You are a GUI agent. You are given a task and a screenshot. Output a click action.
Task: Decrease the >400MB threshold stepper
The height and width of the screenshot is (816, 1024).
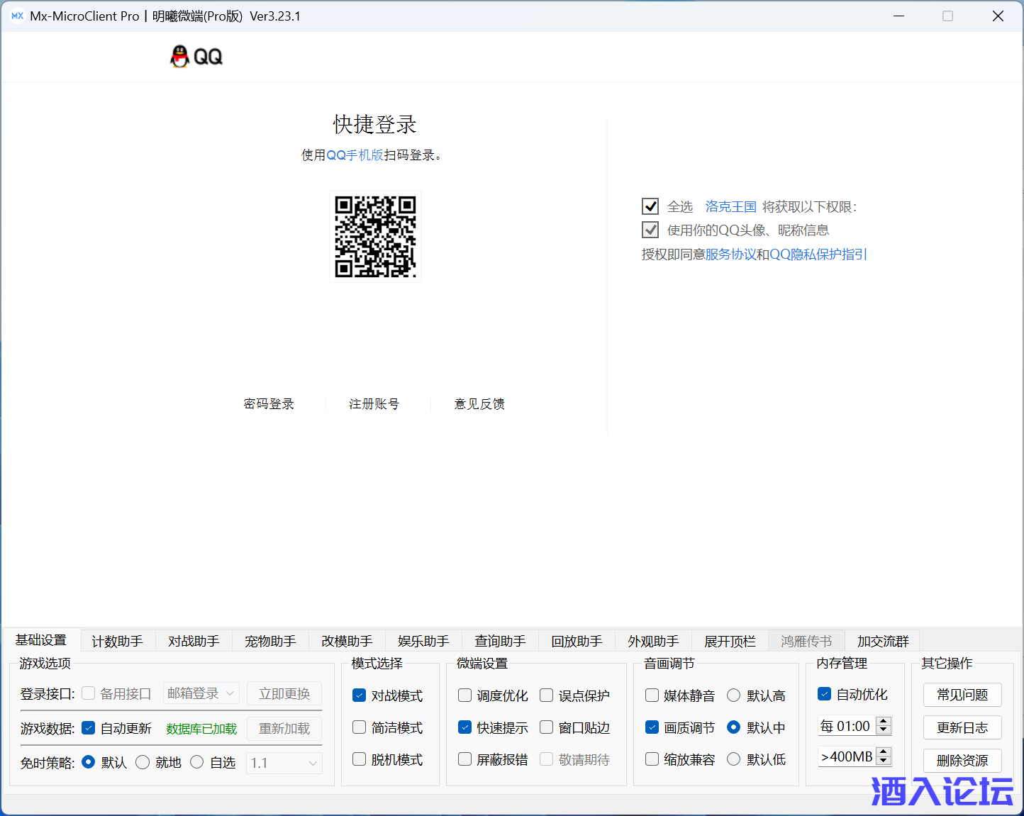click(x=884, y=761)
